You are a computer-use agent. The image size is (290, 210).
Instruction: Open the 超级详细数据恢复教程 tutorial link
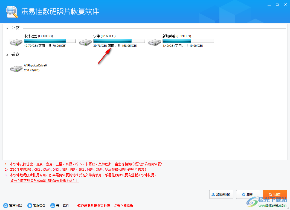click(107, 205)
